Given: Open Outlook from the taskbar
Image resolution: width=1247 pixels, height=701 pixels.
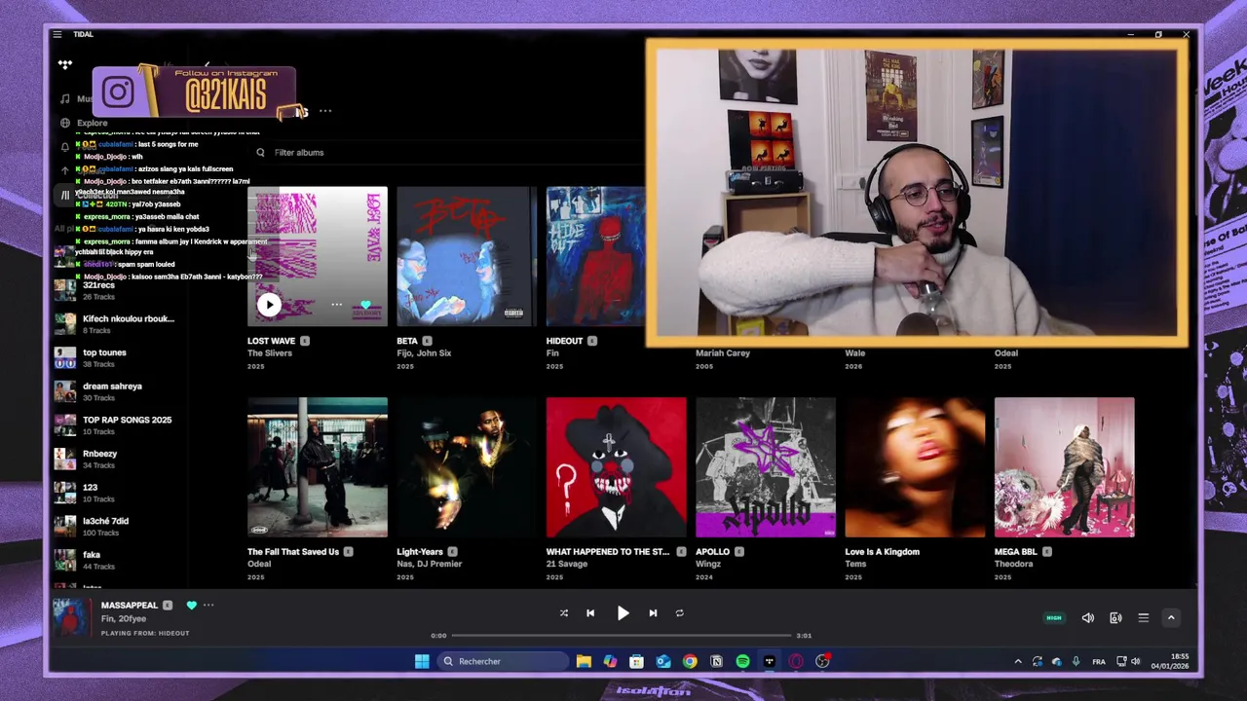Looking at the screenshot, I should click(x=663, y=662).
